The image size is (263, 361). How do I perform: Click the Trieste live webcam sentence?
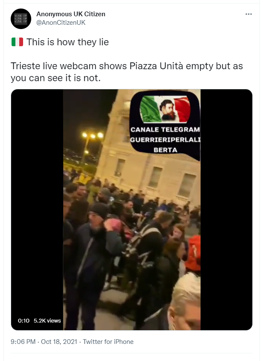pos(127,72)
